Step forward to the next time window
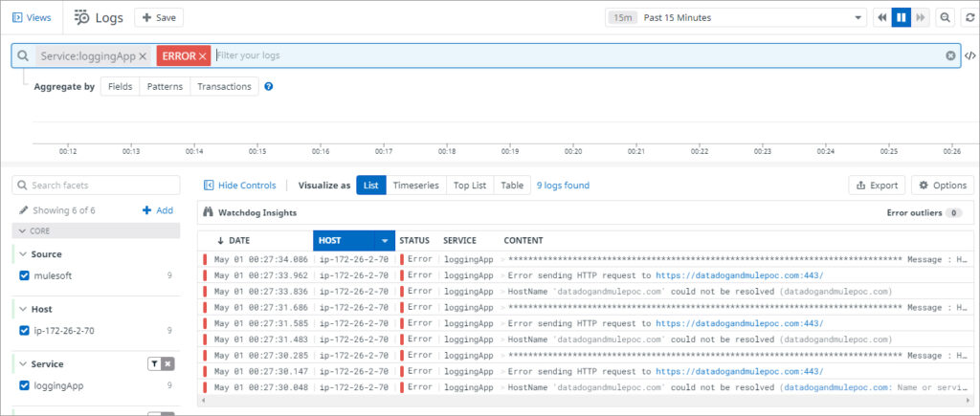The height and width of the screenshot is (416, 980). point(920,17)
